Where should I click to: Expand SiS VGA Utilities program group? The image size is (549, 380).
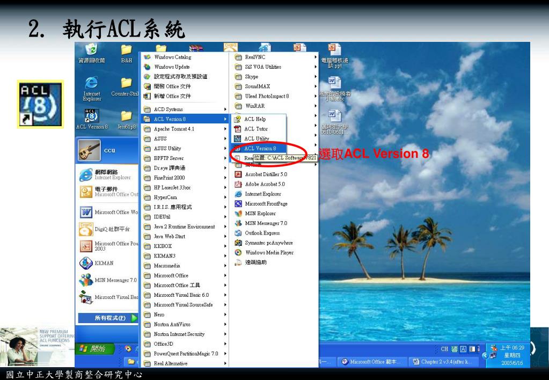274,67
